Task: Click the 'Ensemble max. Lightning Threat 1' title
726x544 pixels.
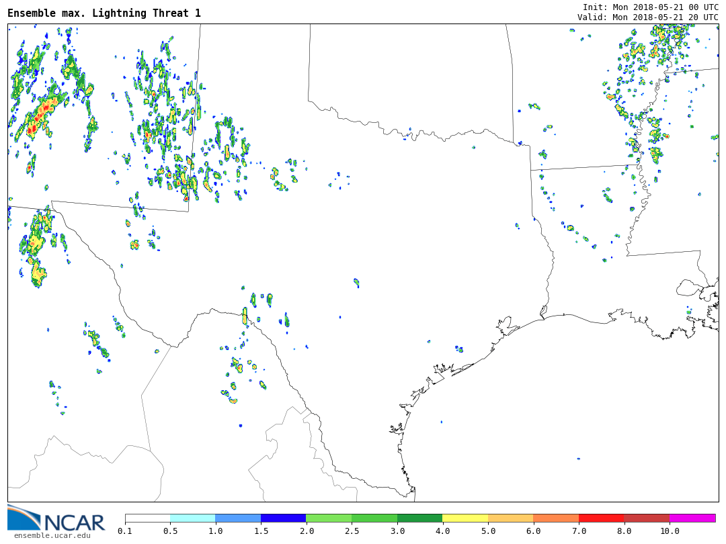Action: coord(104,13)
